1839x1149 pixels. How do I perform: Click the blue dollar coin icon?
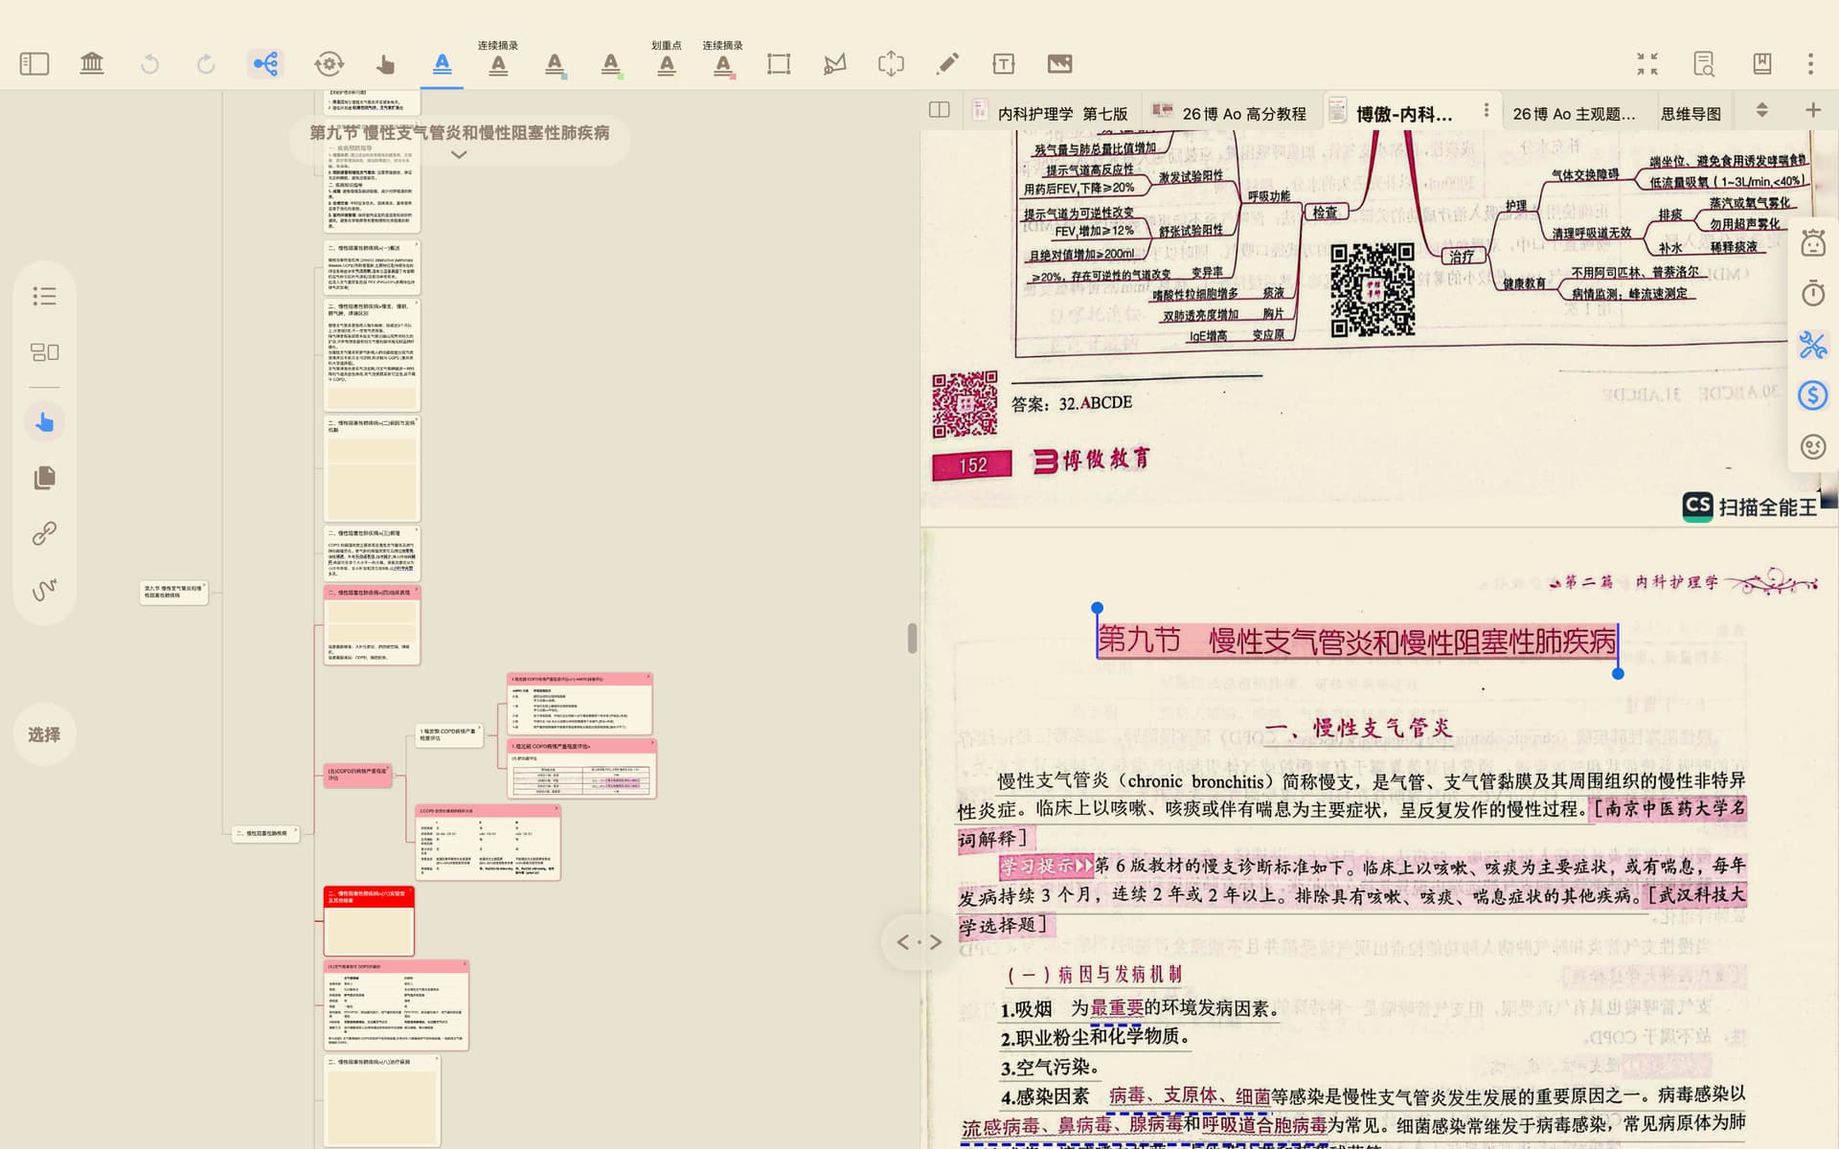pyautogui.click(x=1812, y=395)
